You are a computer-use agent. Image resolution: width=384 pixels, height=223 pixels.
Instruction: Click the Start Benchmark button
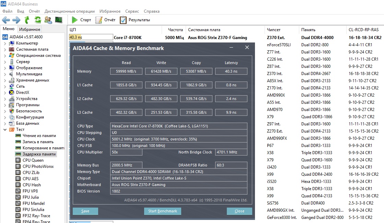point(163,211)
